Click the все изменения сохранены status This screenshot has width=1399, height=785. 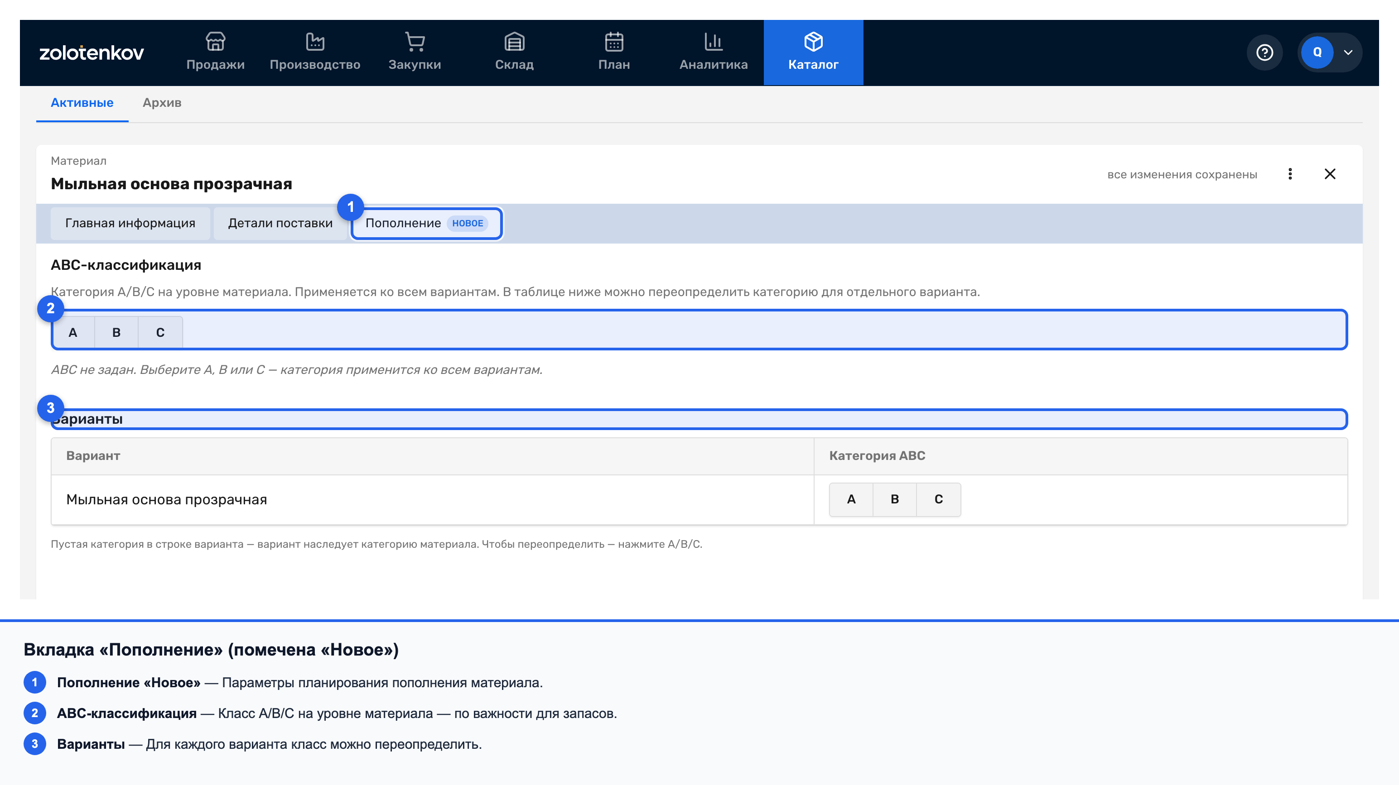1182,174
